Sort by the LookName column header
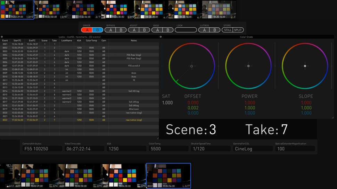The image size is (337, 189). pos(67,40)
